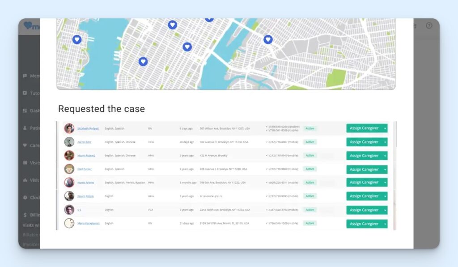Open Aaron Amir caregiver profile link

tap(84, 142)
